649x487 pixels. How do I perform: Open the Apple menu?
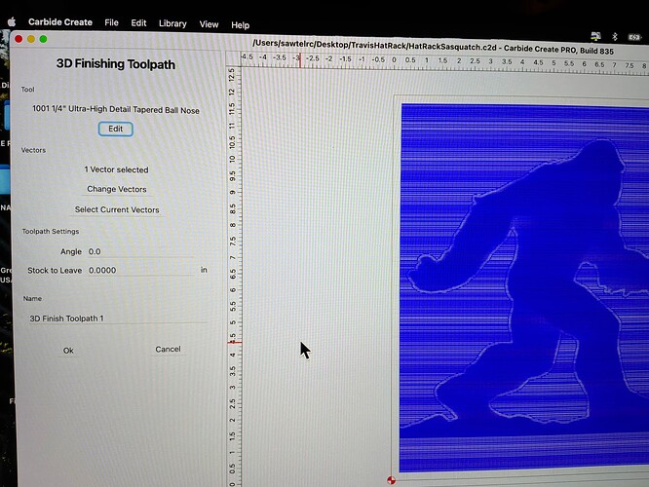12,21
